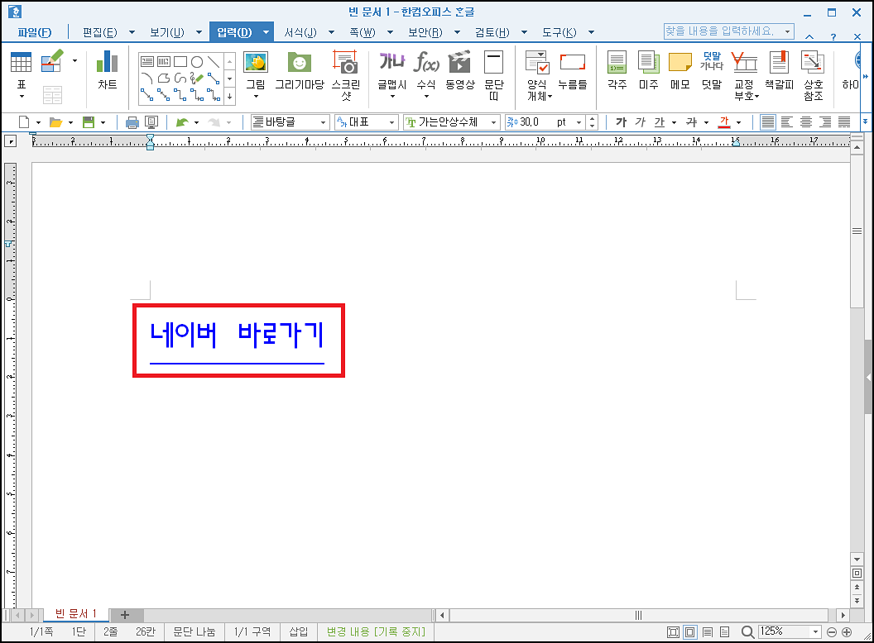The image size is (874, 643).
Task: Click the 삽입 insert mode status button
Action: point(298,632)
